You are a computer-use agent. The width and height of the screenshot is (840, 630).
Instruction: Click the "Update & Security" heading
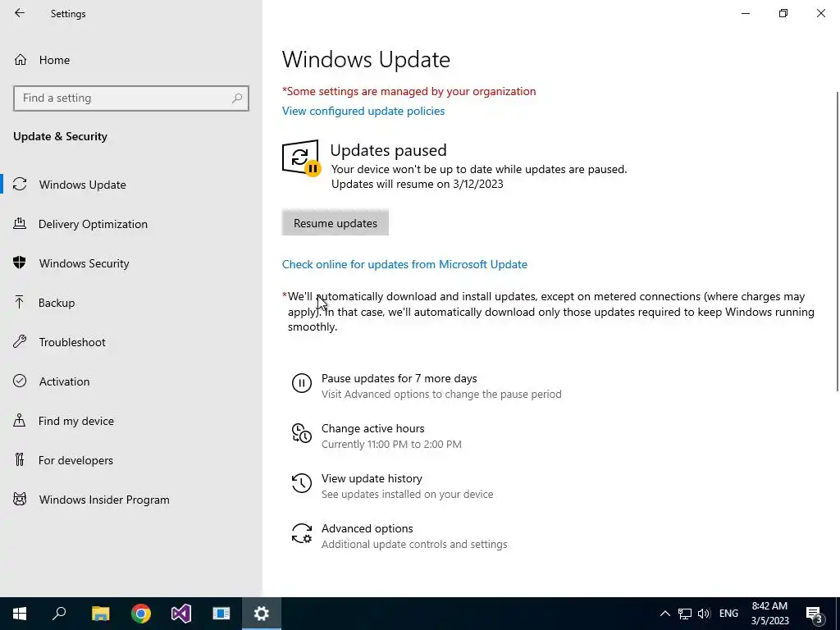tap(60, 136)
